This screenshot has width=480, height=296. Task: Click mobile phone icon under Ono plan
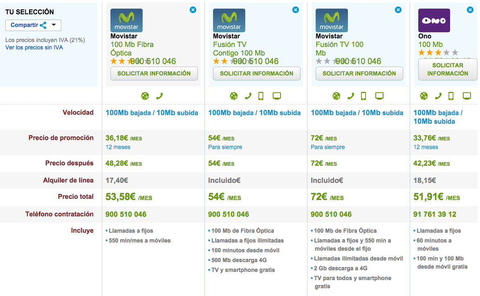(x=451, y=96)
